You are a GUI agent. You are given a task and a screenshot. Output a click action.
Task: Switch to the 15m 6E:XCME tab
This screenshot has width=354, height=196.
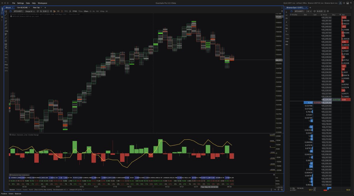click(x=23, y=7)
